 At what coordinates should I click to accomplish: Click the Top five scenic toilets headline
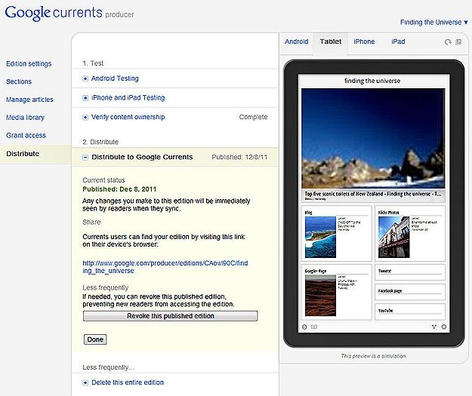[x=373, y=194]
